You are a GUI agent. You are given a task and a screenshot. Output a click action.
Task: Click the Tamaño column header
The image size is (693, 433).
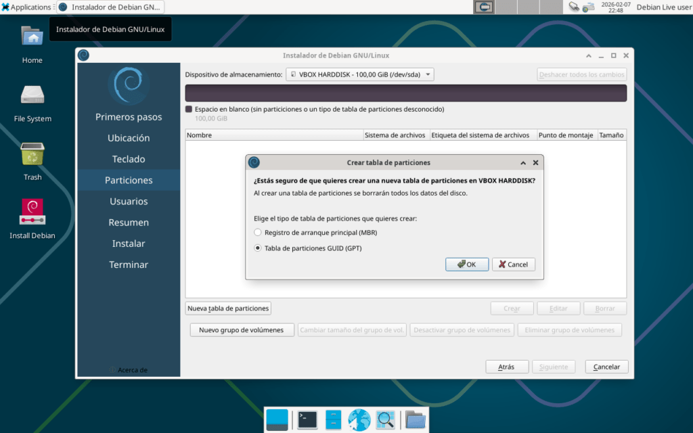tap(610, 135)
